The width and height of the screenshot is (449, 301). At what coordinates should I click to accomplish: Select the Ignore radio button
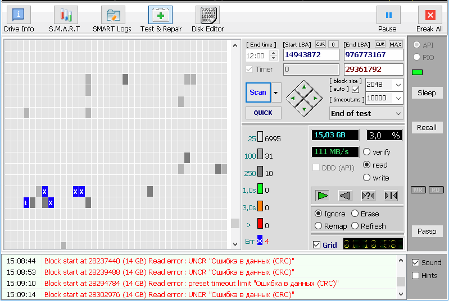318,214
